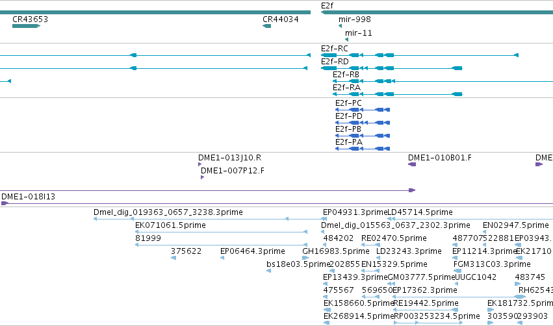The image size is (553, 326).
Task: Click the LD45714.5prime label
Action: coord(420,212)
